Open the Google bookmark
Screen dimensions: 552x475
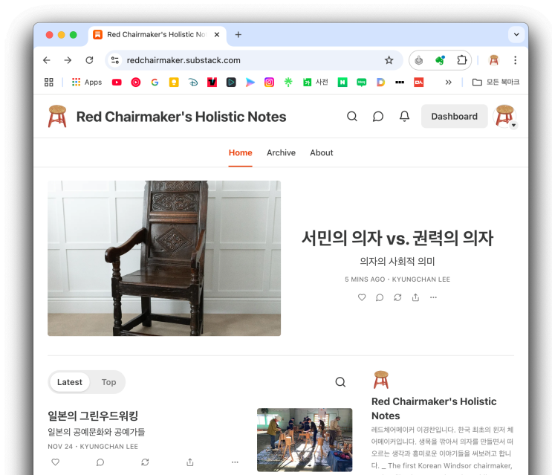pyautogui.click(x=155, y=82)
